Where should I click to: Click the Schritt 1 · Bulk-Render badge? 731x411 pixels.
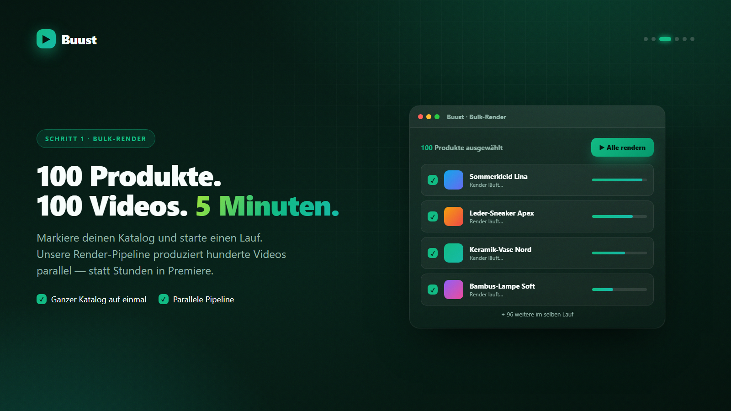(96, 139)
